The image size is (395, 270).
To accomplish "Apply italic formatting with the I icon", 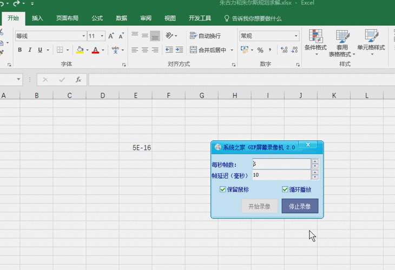I will coord(30,50).
